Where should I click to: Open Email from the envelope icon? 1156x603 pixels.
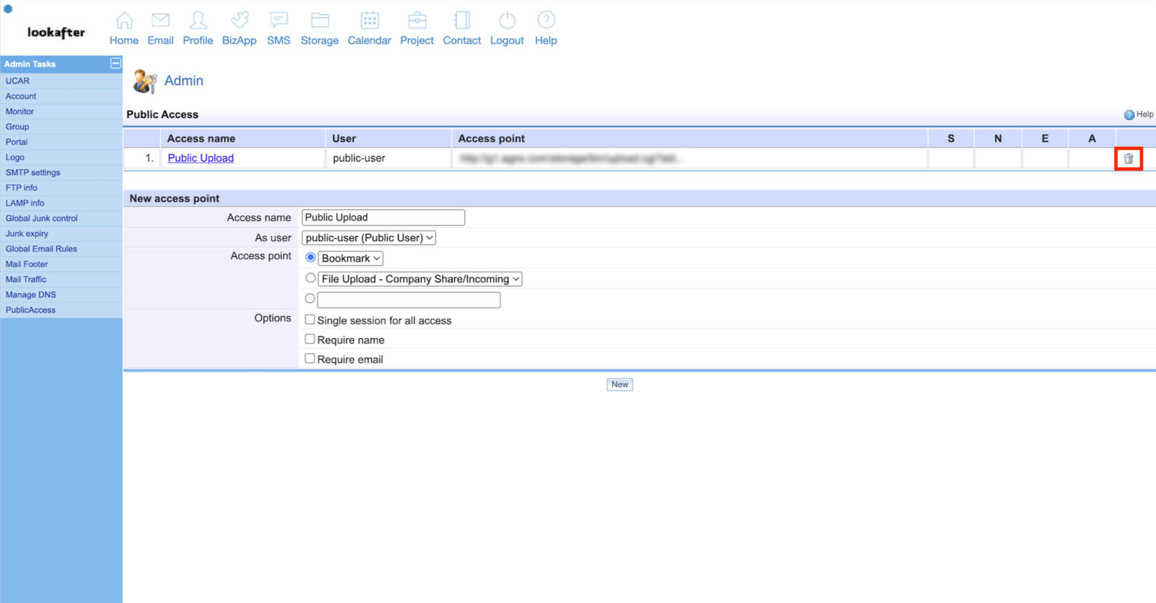160,21
